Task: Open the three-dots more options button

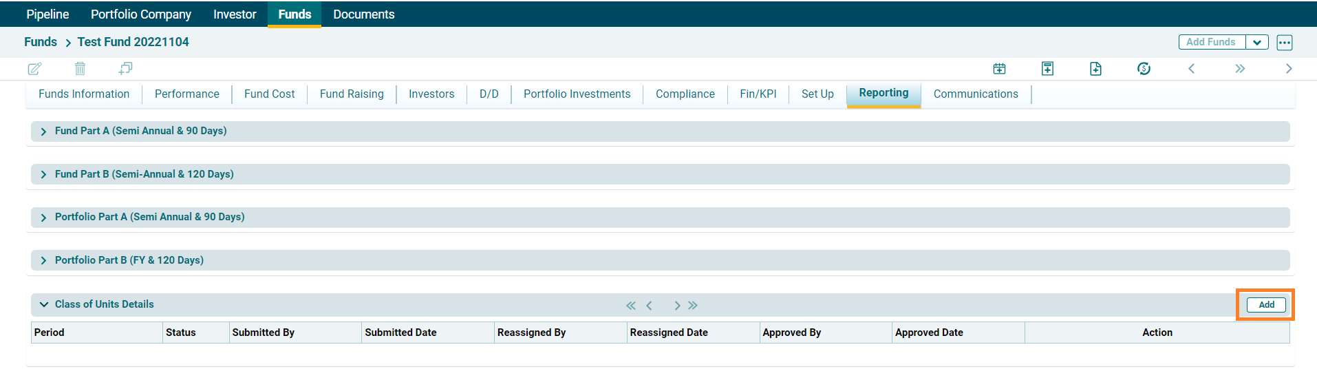Action: pos(1284,43)
